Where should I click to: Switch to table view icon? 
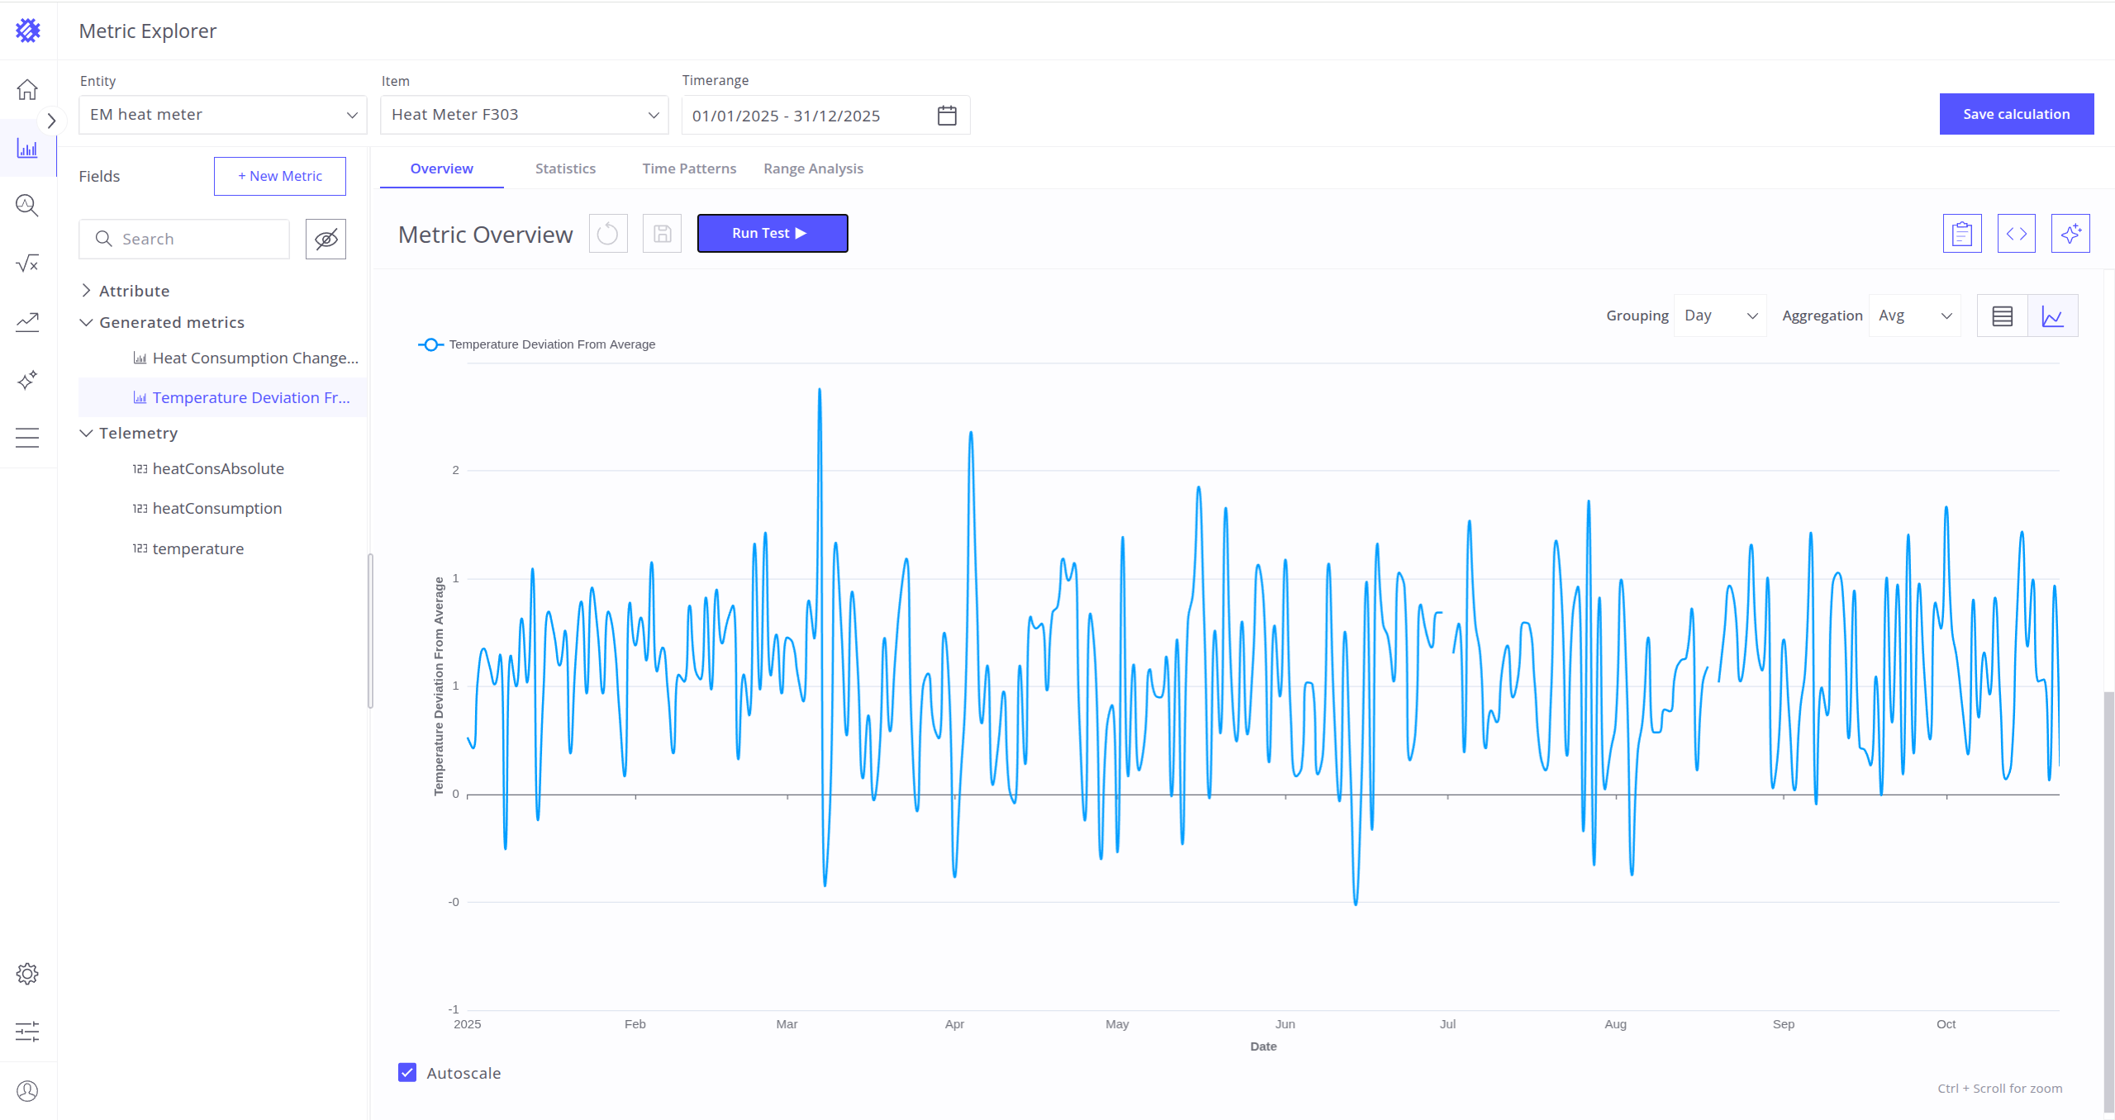pos(2002,316)
